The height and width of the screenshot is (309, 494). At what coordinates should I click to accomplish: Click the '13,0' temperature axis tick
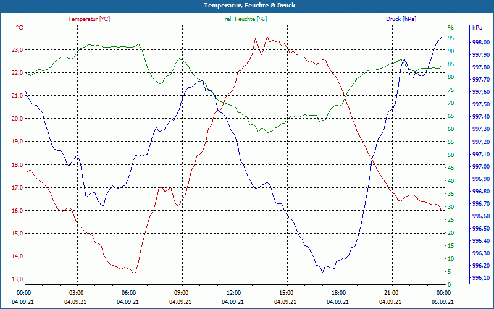[x=17, y=279]
